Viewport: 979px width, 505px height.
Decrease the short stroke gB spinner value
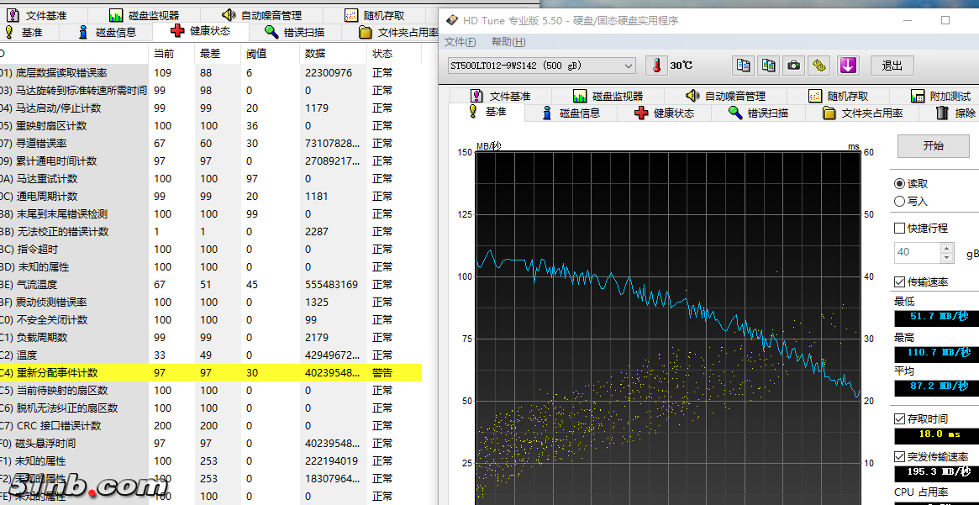947,257
